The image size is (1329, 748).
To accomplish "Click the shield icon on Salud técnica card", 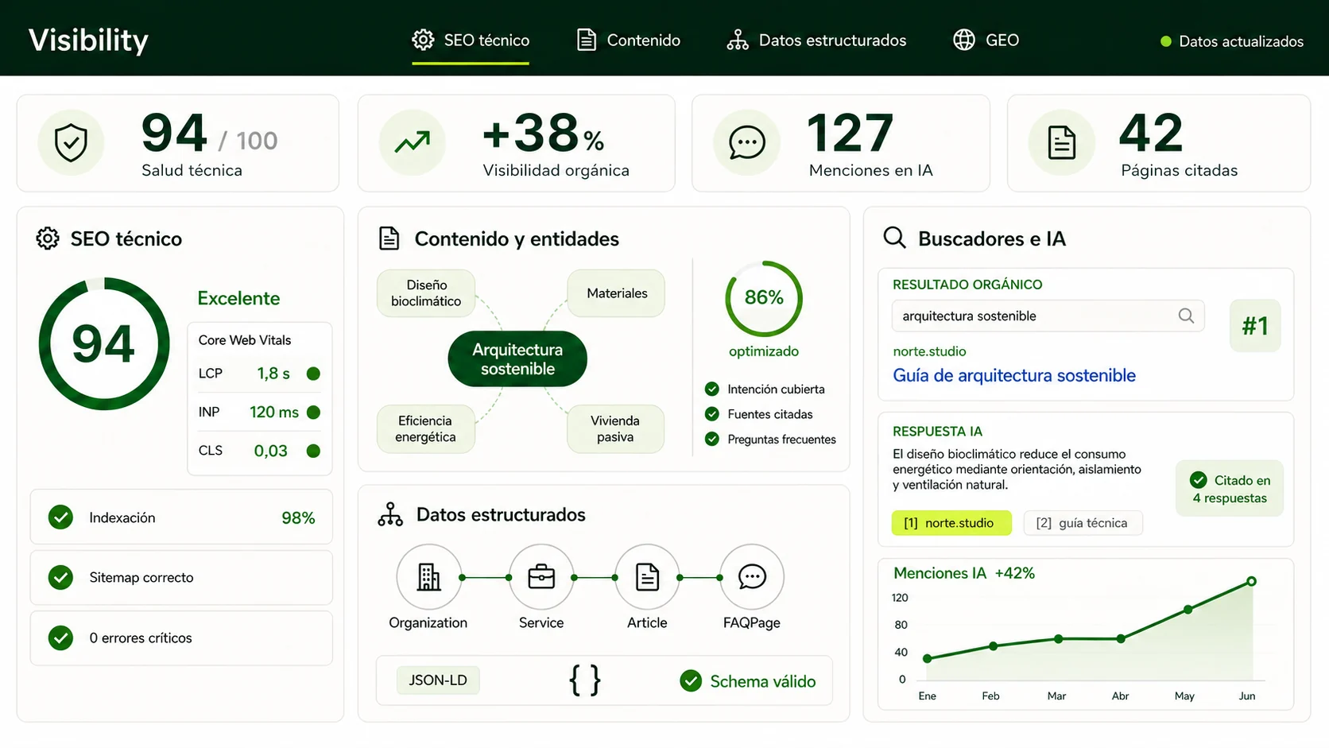I will tap(71, 143).
